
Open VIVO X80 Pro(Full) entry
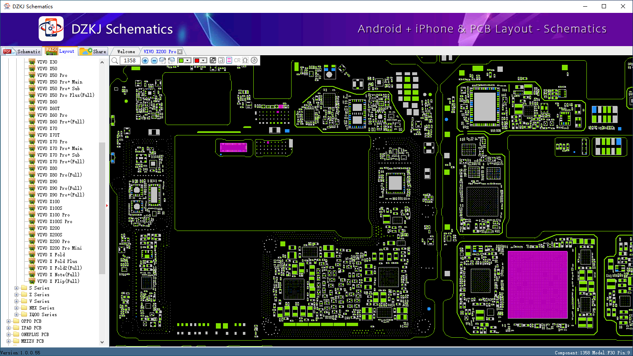click(59, 175)
